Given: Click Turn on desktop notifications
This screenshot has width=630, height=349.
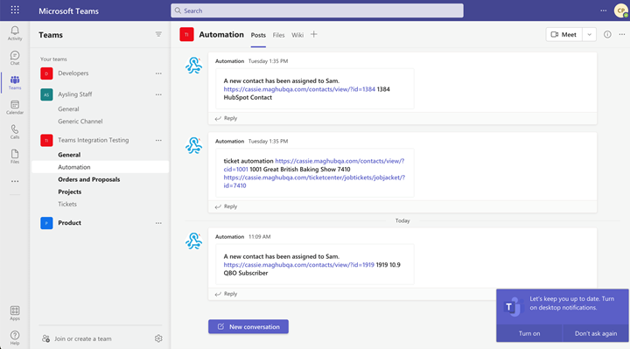Looking at the screenshot, I should (x=529, y=333).
